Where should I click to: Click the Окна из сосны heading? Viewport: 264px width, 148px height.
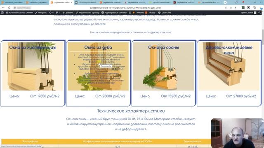(x=163, y=48)
